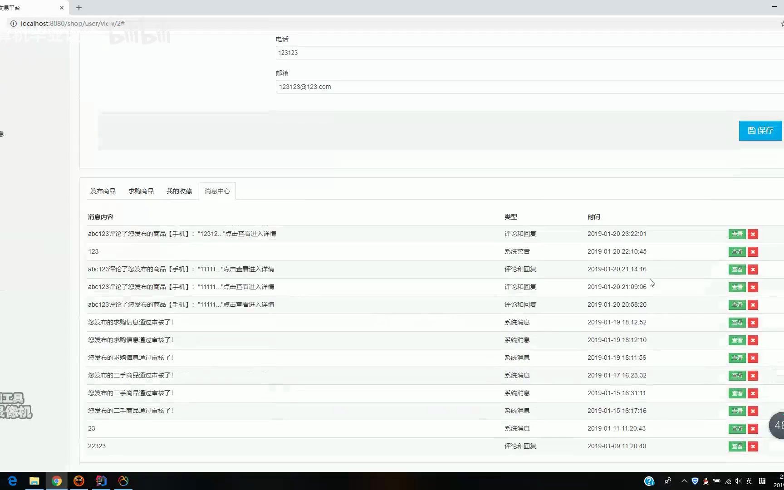Open Chrome from the taskbar
This screenshot has width=784, height=490.
(x=57, y=481)
